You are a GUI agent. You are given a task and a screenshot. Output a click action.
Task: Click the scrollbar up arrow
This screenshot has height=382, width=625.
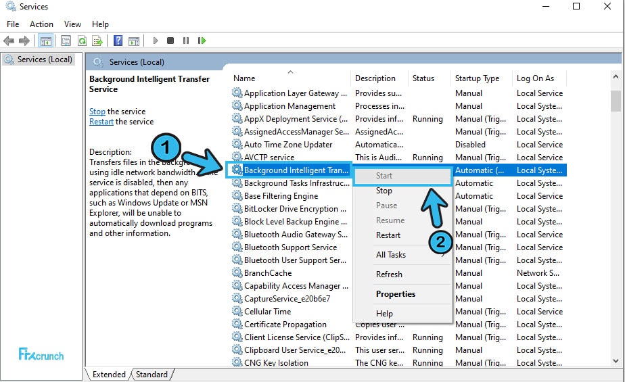[616, 76]
